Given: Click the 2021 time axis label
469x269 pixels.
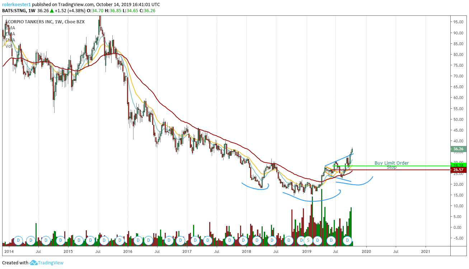Looking at the screenshot, I should [x=426, y=252].
